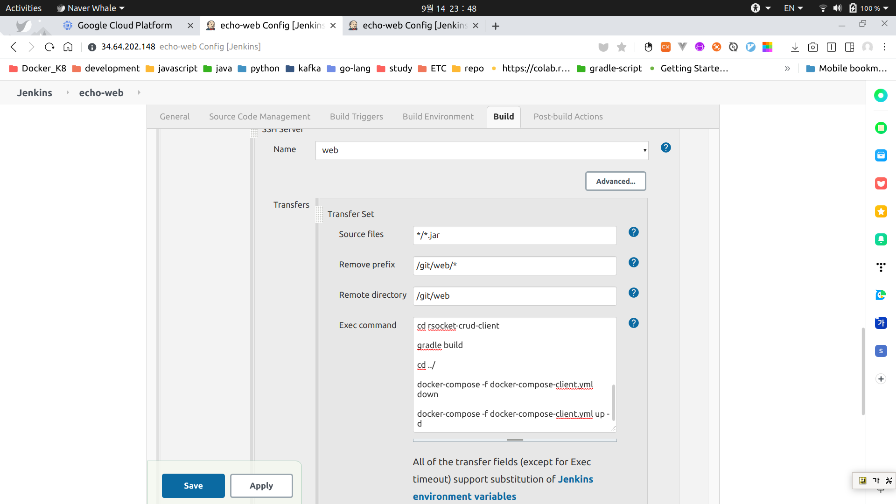This screenshot has width=896, height=504.
Task: Open the SSH Server Name dropdown
Action: [482, 150]
